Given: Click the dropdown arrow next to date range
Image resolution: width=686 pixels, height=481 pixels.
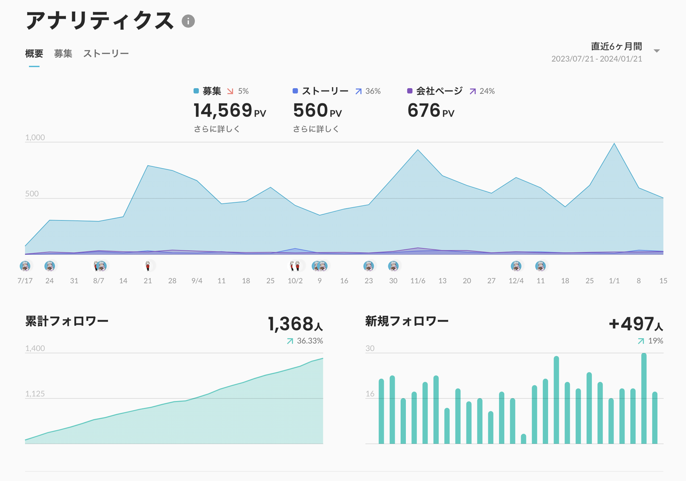Looking at the screenshot, I should point(657,51).
